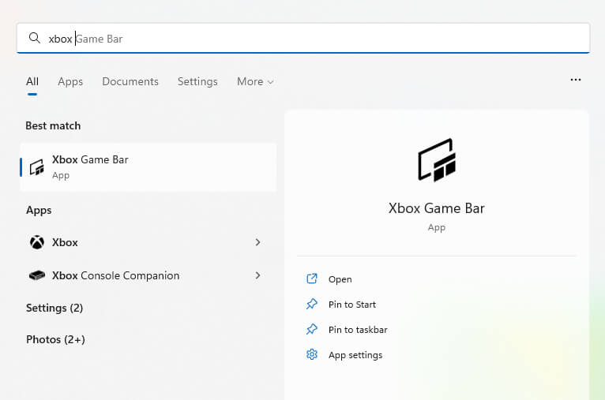Click inside the search text field

click(316, 38)
